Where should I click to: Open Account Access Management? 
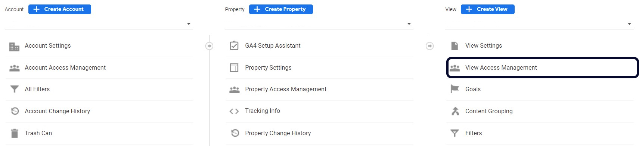(99, 67)
